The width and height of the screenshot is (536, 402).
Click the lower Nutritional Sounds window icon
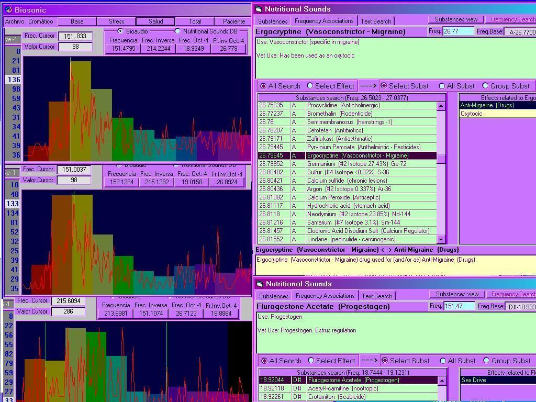tap(259, 284)
